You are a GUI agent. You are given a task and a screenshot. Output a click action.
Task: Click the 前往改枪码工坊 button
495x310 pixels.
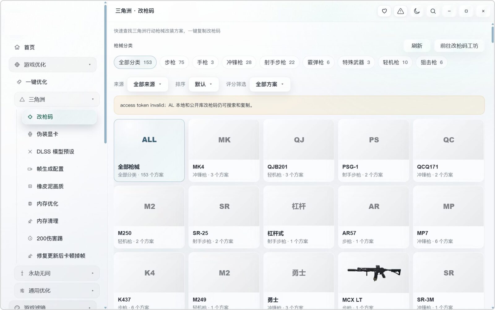click(459, 46)
